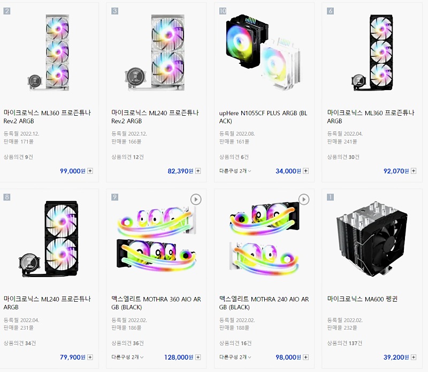Expand 다른구성 2개 under MOTHRA 360 AIO
The image size is (428, 372).
click(x=127, y=357)
